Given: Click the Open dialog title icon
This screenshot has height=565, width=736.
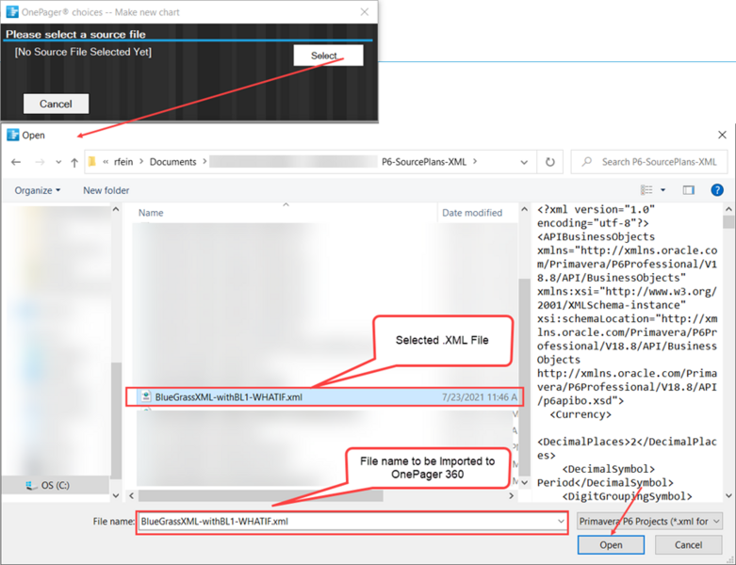Looking at the screenshot, I should tap(12, 135).
